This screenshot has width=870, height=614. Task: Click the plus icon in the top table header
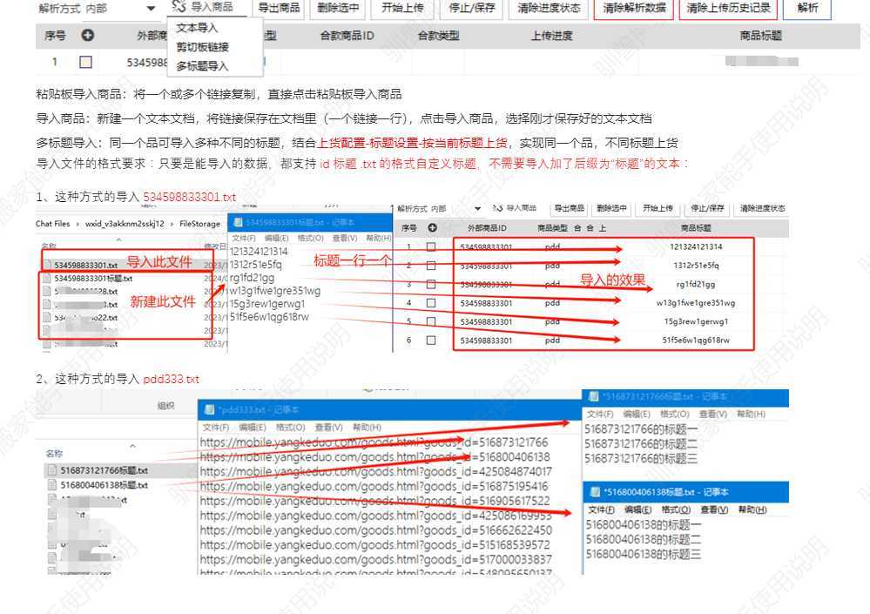tap(87, 37)
